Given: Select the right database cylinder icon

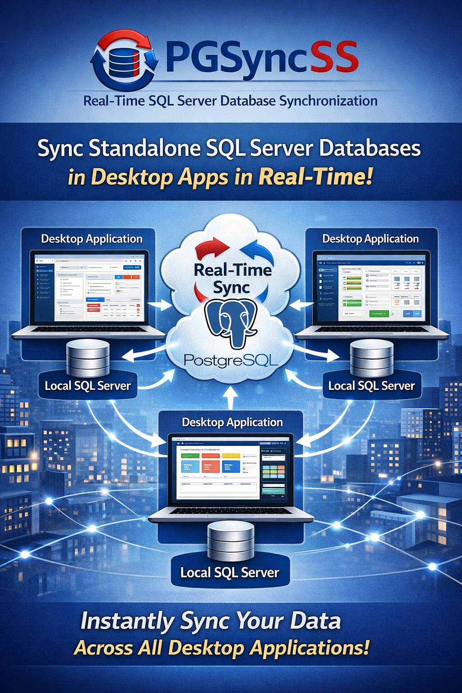Looking at the screenshot, I should (372, 359).
